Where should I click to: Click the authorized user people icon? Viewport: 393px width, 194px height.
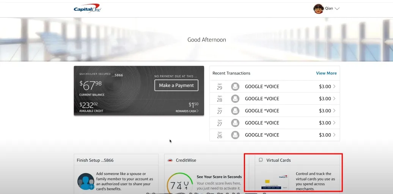pyautogui.click(x=85, y=181)
